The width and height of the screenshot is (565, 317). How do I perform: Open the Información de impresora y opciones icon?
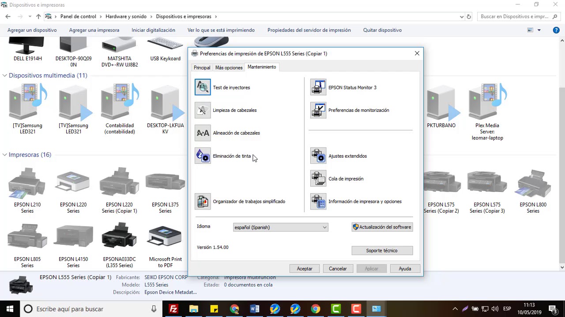point(318,201)
